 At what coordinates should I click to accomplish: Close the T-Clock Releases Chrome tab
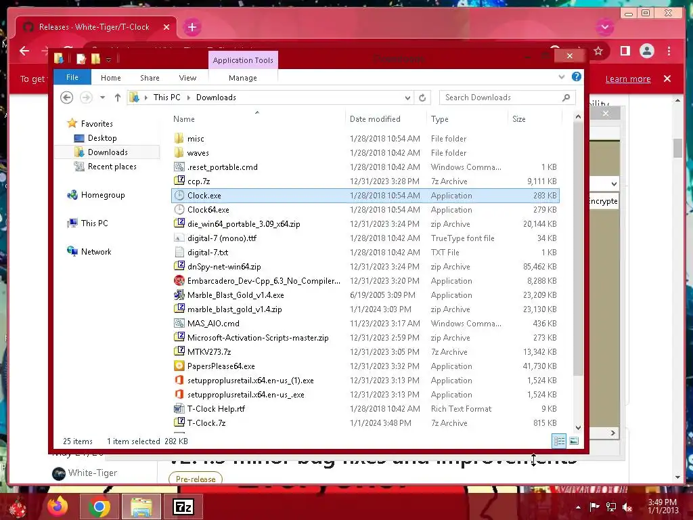166,27
